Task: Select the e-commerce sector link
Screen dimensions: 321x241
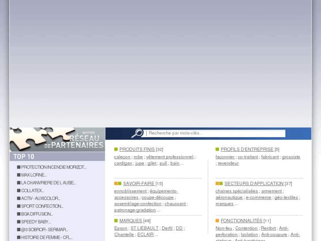Action: point(259,198)
